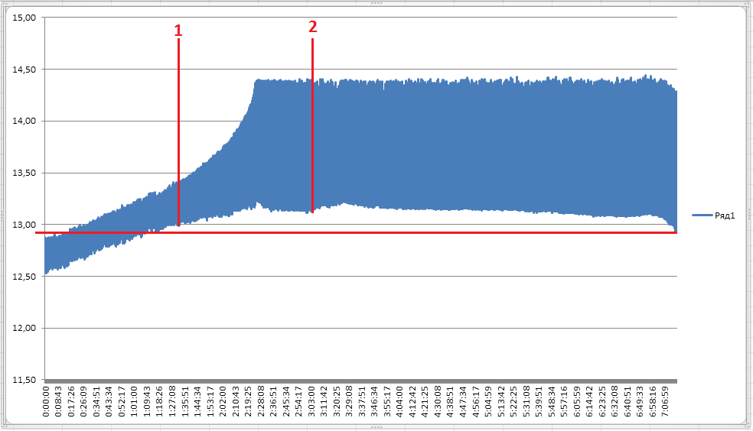Click the 4:12:42 time axis label
The width and height of the screenshot is (753, 431).
pyautogui.click(x=412, y=401)
